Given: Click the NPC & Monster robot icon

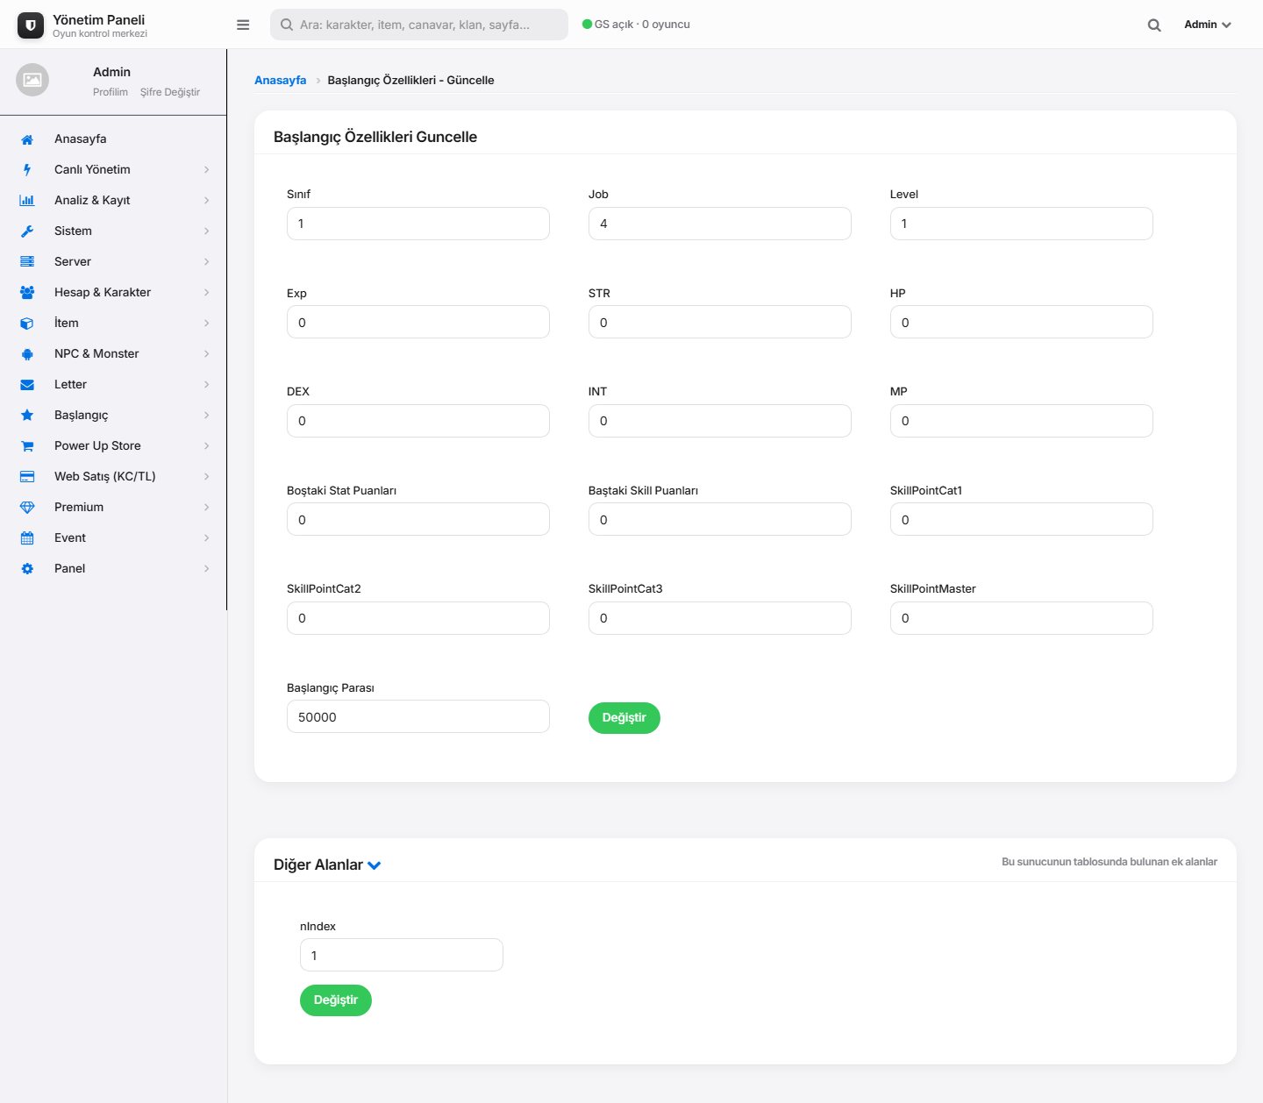Looking at the screenshot, I should tap(27, 354).
